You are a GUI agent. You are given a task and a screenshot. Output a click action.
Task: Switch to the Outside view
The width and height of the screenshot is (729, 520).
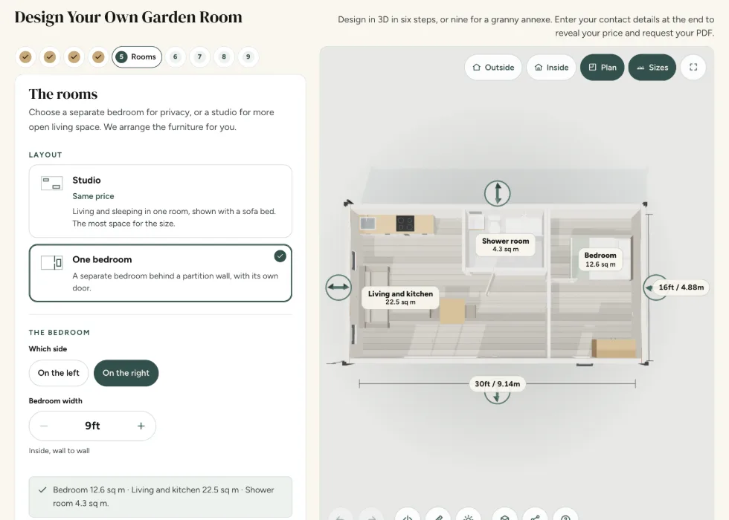pos(493,68)
